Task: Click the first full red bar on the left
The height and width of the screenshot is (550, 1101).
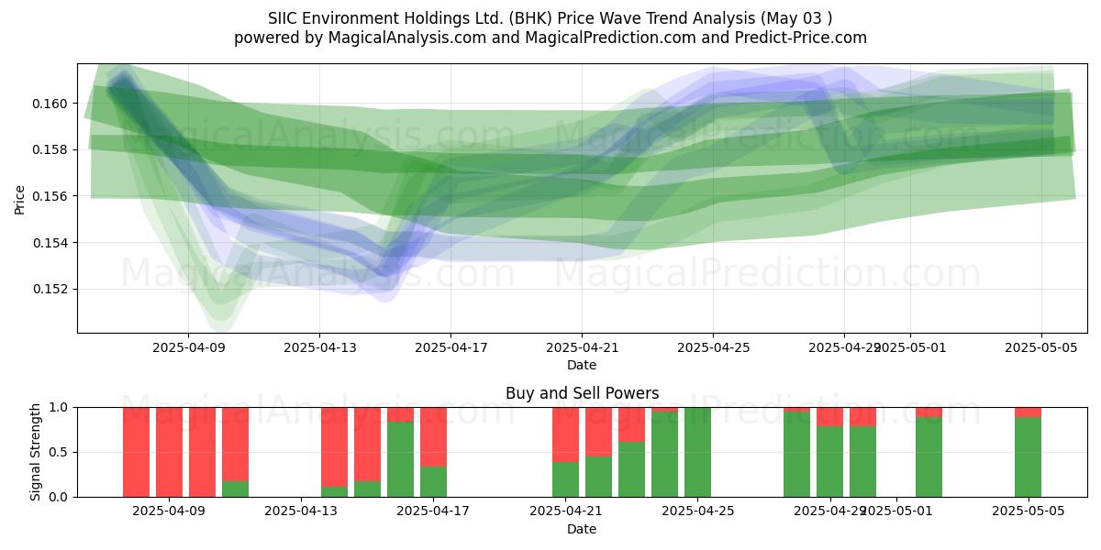Action: point(136,452)
